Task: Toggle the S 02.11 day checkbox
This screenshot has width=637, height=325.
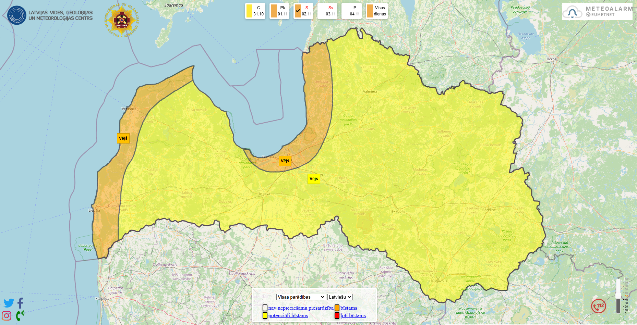Action: pyautogui.click(x=298, y=11)
